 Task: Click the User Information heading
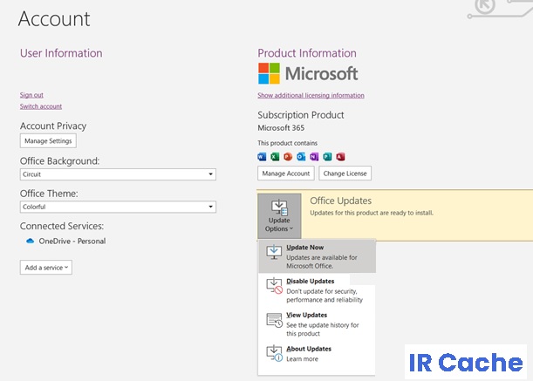coord(61,53)
